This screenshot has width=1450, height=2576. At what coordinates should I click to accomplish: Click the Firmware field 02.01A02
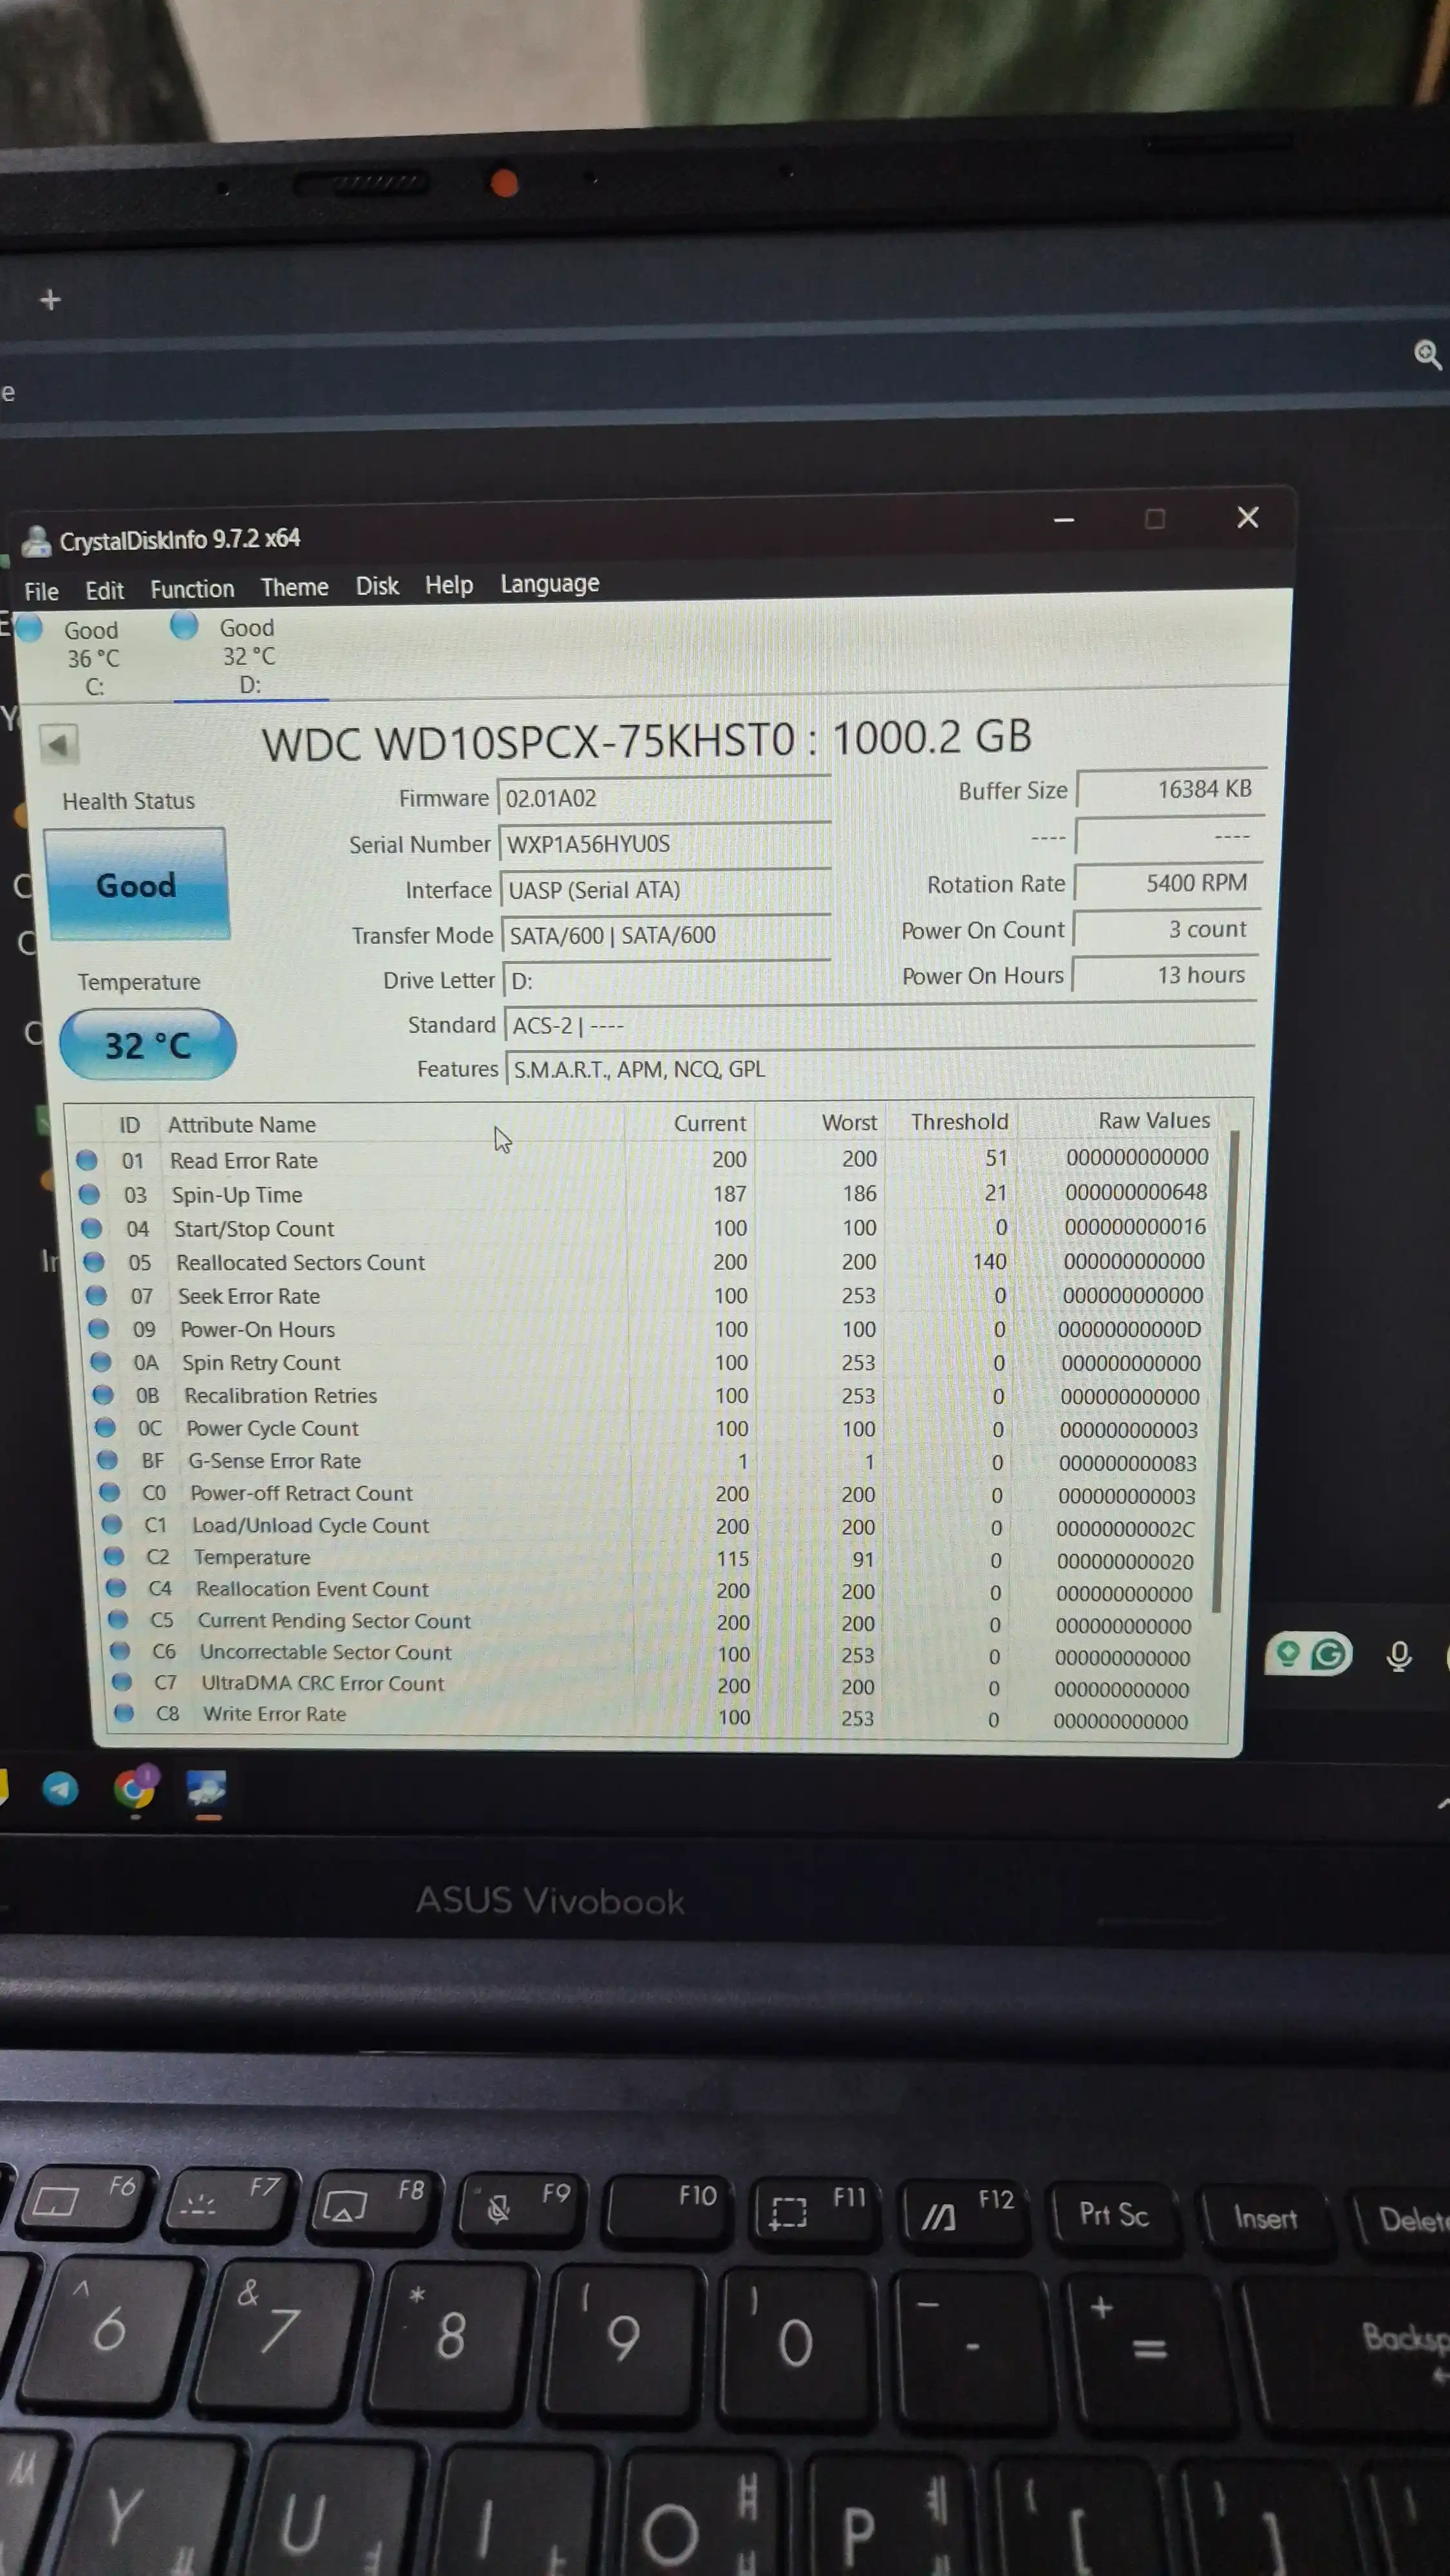pos(664,798)
